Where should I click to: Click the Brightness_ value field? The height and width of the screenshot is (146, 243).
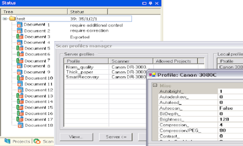[x=230, y=119]
